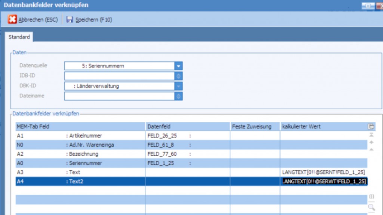The image size is (383, 215).
Task: Click the column chooser icon in grid header
Action: coord(371,127)
